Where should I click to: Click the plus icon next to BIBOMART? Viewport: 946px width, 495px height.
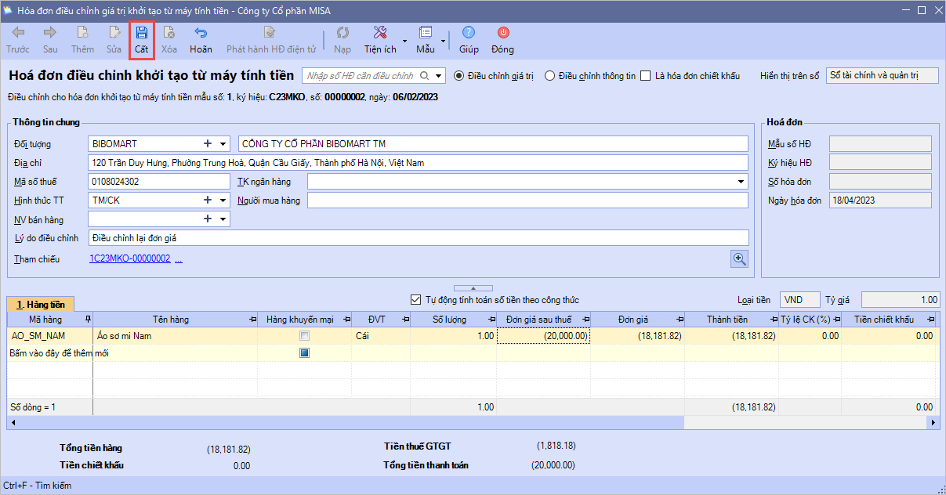tap(208, 144)
